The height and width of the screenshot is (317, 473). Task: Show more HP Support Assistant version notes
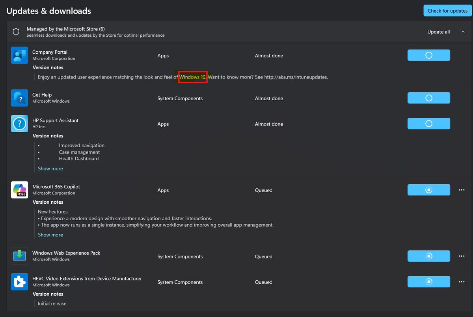50,169
